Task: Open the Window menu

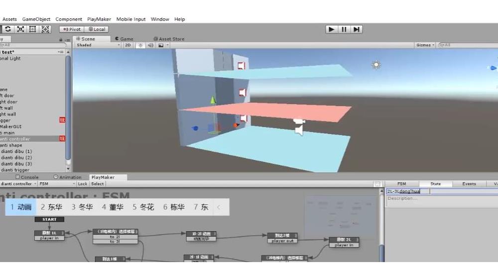Action: click(x=160, y=19)
